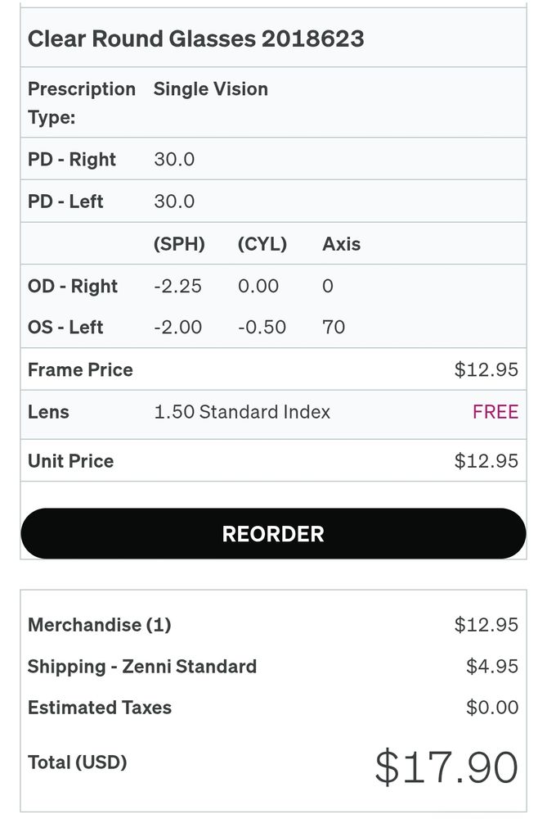Click the OS Left axis value 70
The image size is (547, 819).
click(334, 328)
